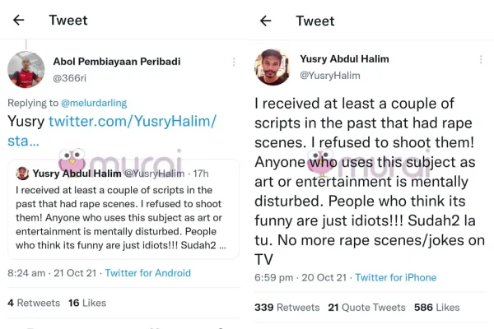Tap the Twitter for iPhone source link
The width and height of the screenshot is (494, 329).
(x=395, y=278)
